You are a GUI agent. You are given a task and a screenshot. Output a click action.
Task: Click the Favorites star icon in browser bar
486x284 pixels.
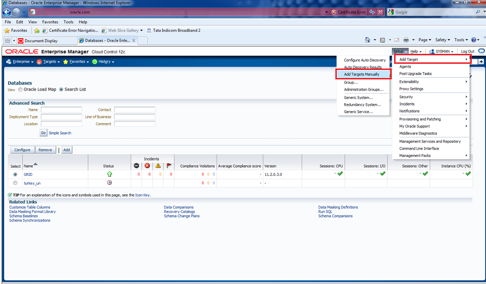[x=7, y=30]
